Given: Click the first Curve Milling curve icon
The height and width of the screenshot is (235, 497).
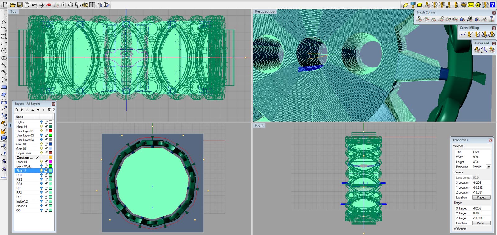Looking at the screenshot, I should coord(463,35).
